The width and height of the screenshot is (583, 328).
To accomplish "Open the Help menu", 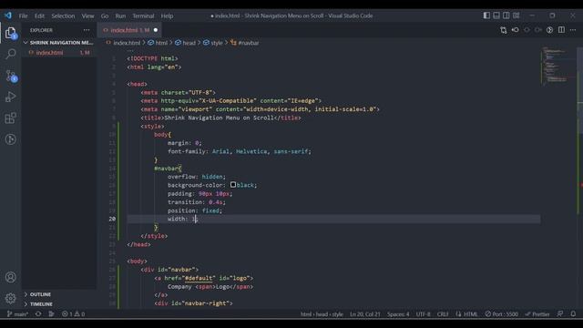I will (x=167, y=16).
